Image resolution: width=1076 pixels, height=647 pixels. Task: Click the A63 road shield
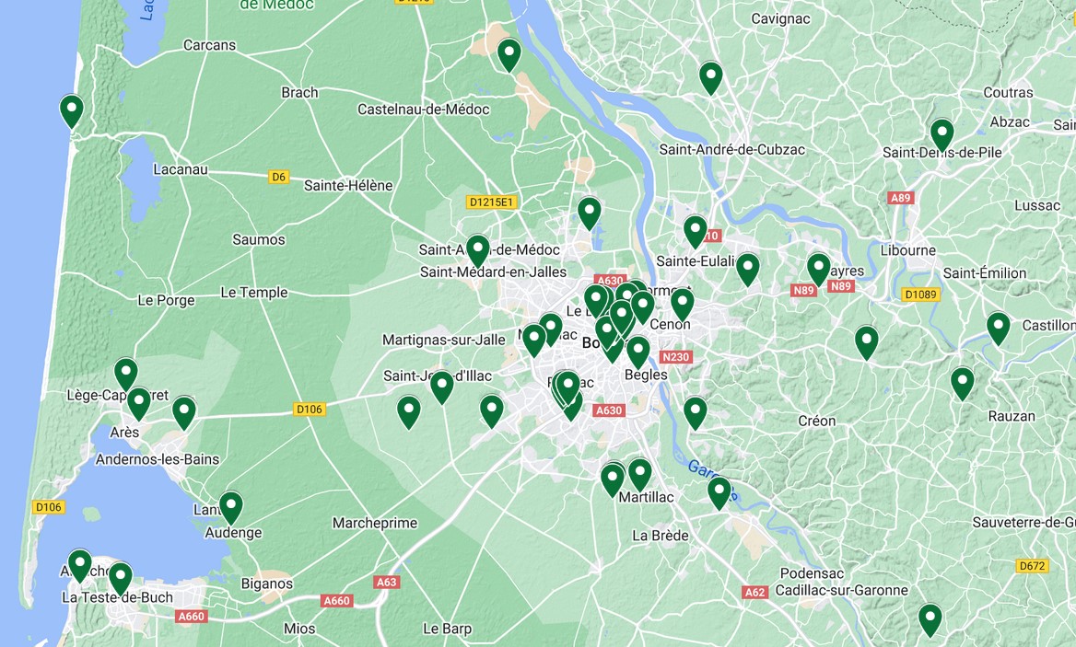pyautogui.click(x=386, y=582)
